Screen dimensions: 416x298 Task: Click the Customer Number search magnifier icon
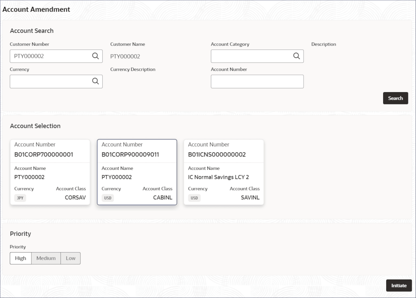(95, 56)
